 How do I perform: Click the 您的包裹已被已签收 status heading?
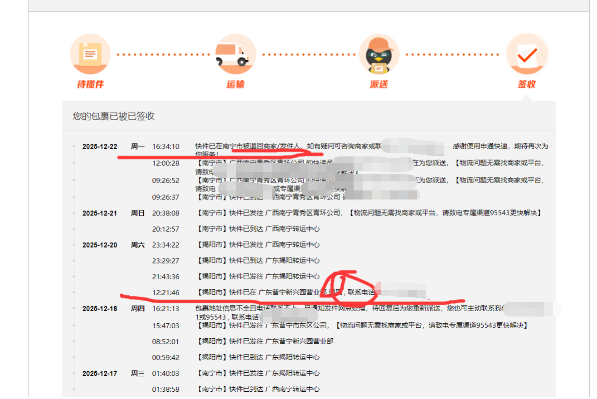pyautogui.click(x=114, y=116)
